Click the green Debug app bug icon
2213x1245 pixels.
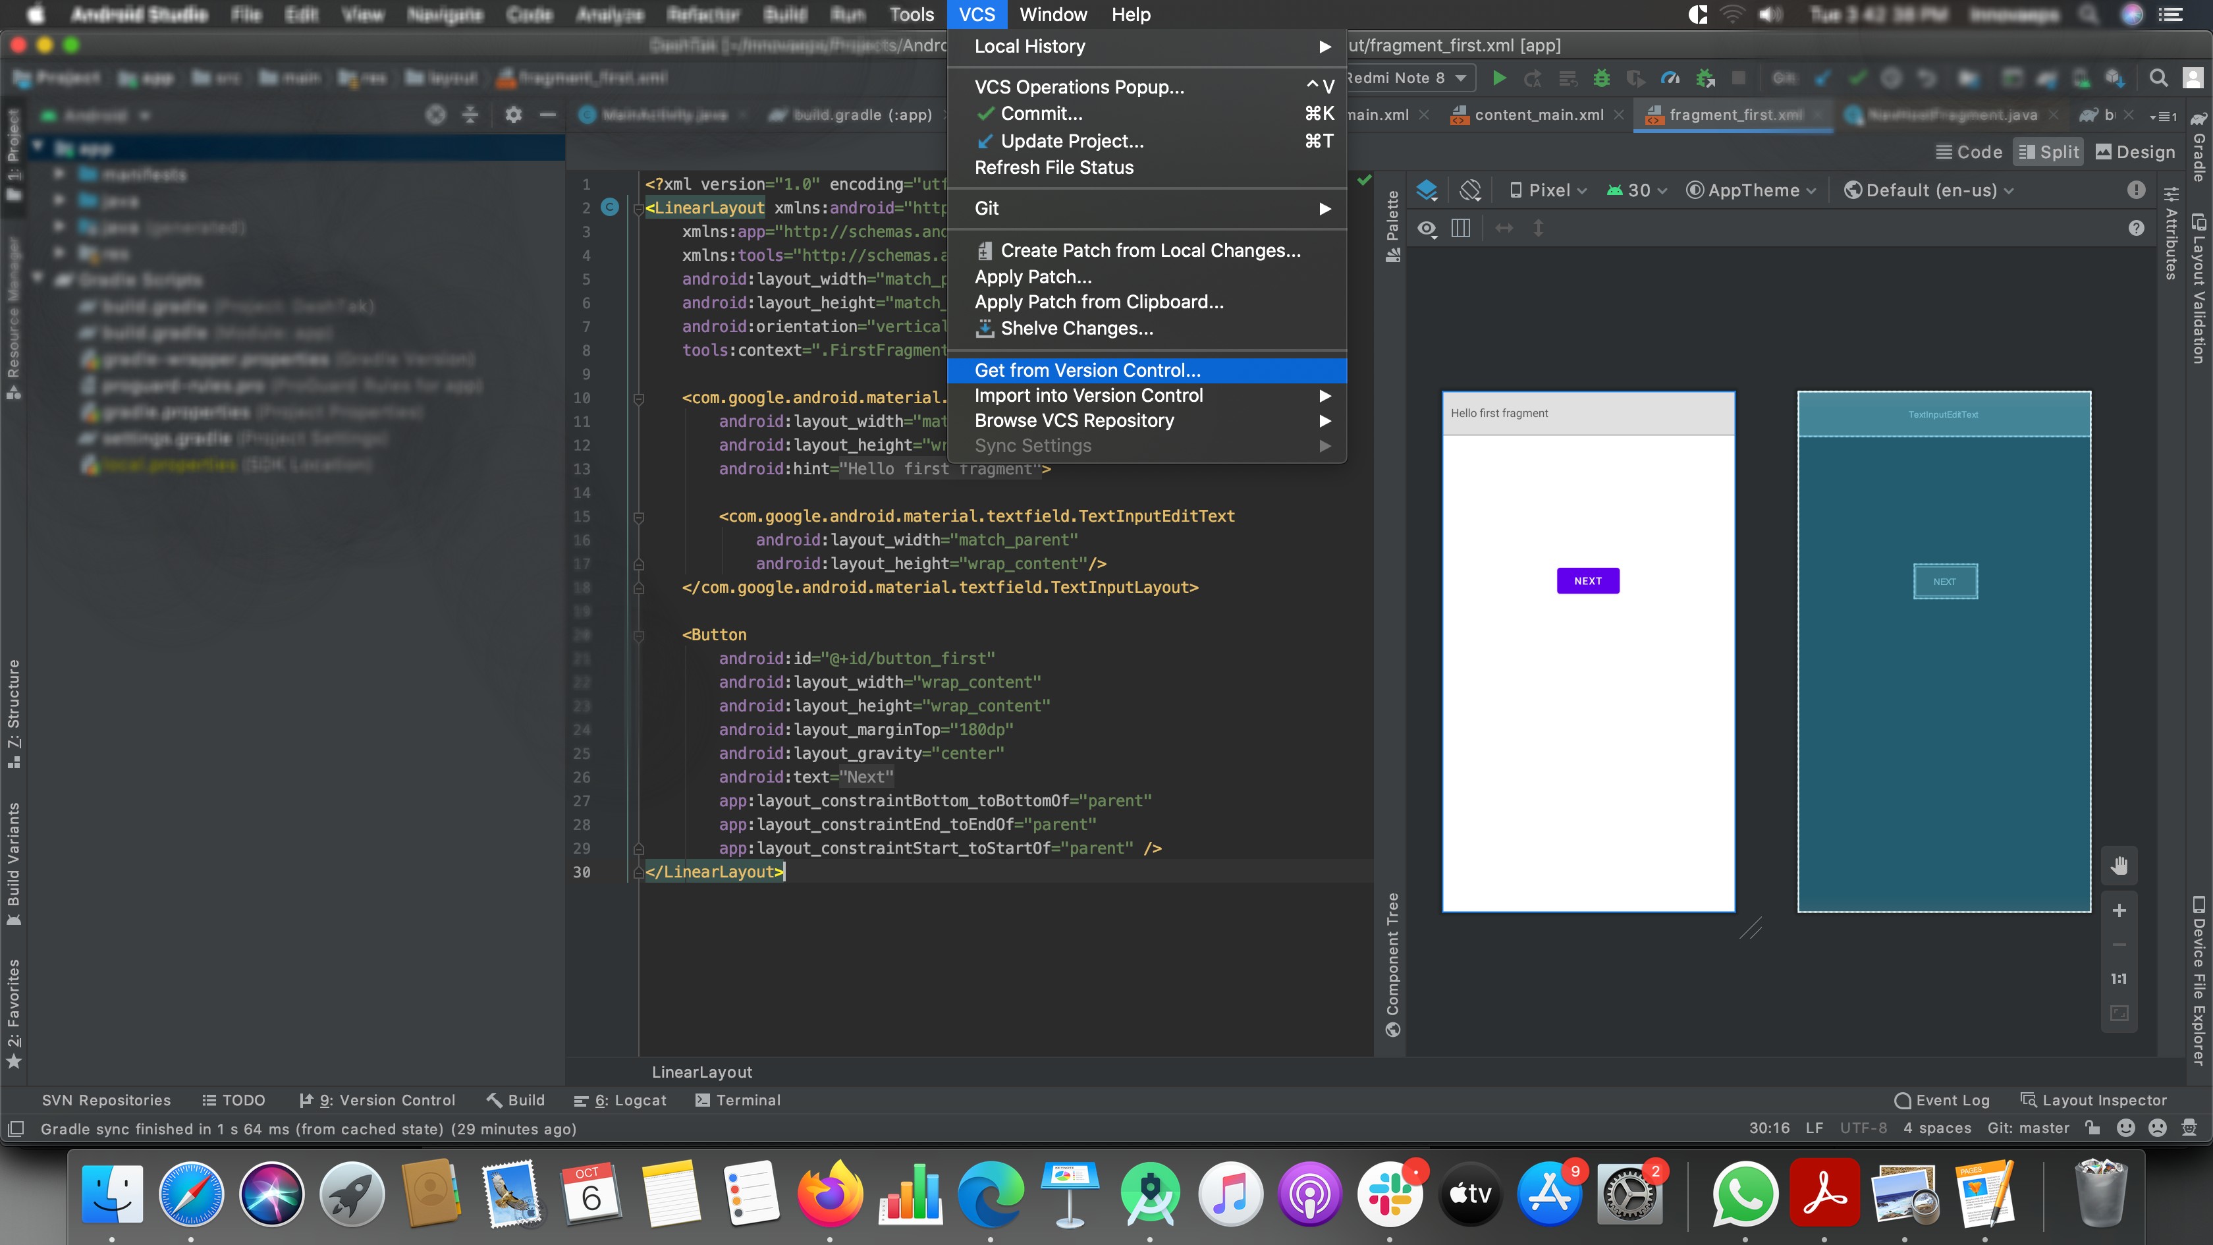[1601, 78]
